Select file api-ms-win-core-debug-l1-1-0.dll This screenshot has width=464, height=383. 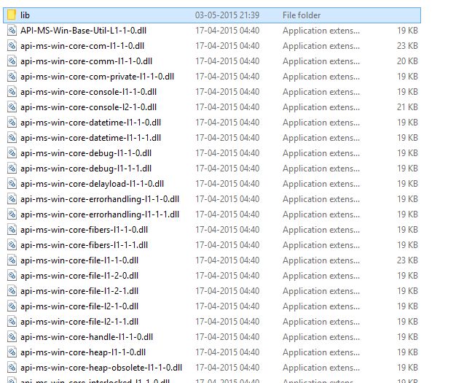pos(86,153)
